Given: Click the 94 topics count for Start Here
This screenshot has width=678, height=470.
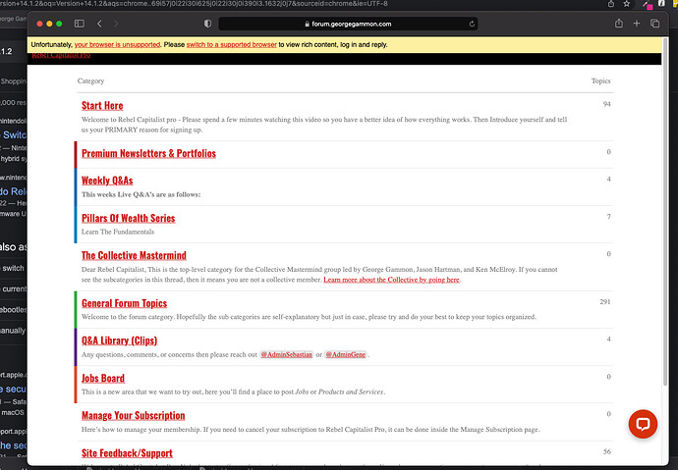Looking at the screenshot, I should (606, 104).
